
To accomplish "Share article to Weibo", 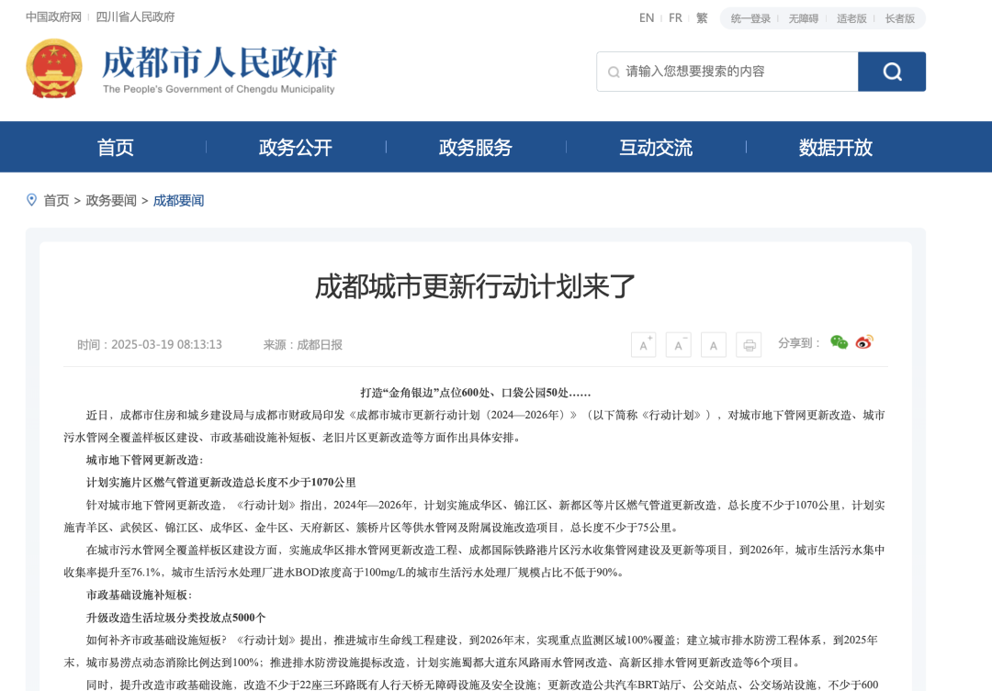I will pyautogui.click(x=864, y=342).
